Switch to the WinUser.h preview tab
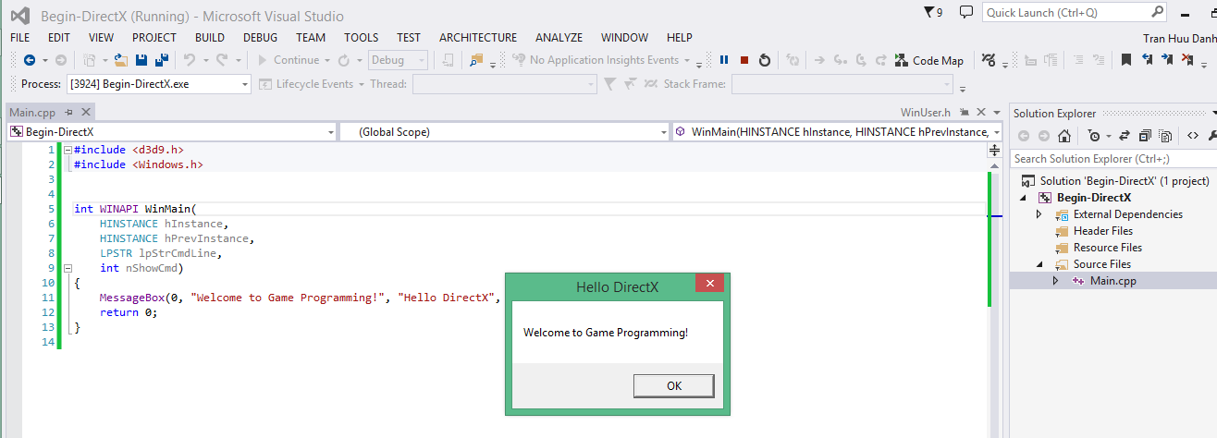1217x438 pixels. point(926,113)
